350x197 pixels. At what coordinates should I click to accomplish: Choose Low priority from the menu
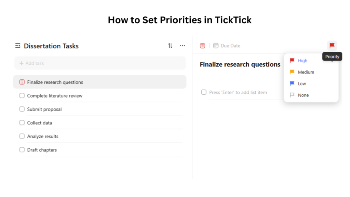click(302, 83)
